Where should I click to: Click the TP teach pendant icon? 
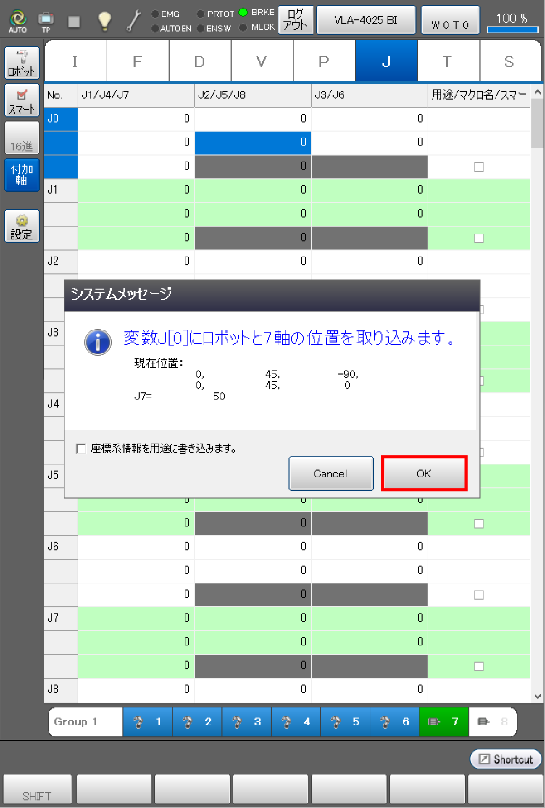click(46, 21)
